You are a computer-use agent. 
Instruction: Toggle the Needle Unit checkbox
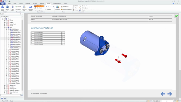(x=7, y=85)
